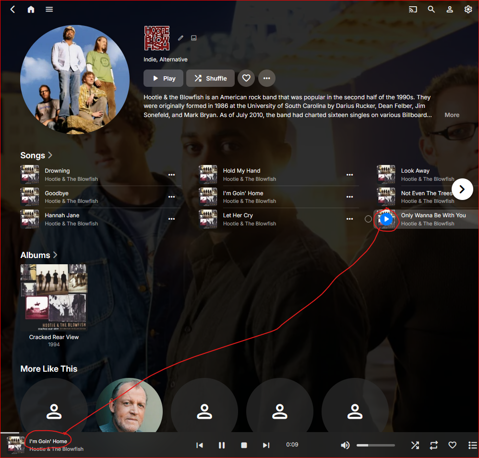This screenshot has height=458, width=479.
Task: Open options for Hold My Hand
Action: tap(350, 175)
